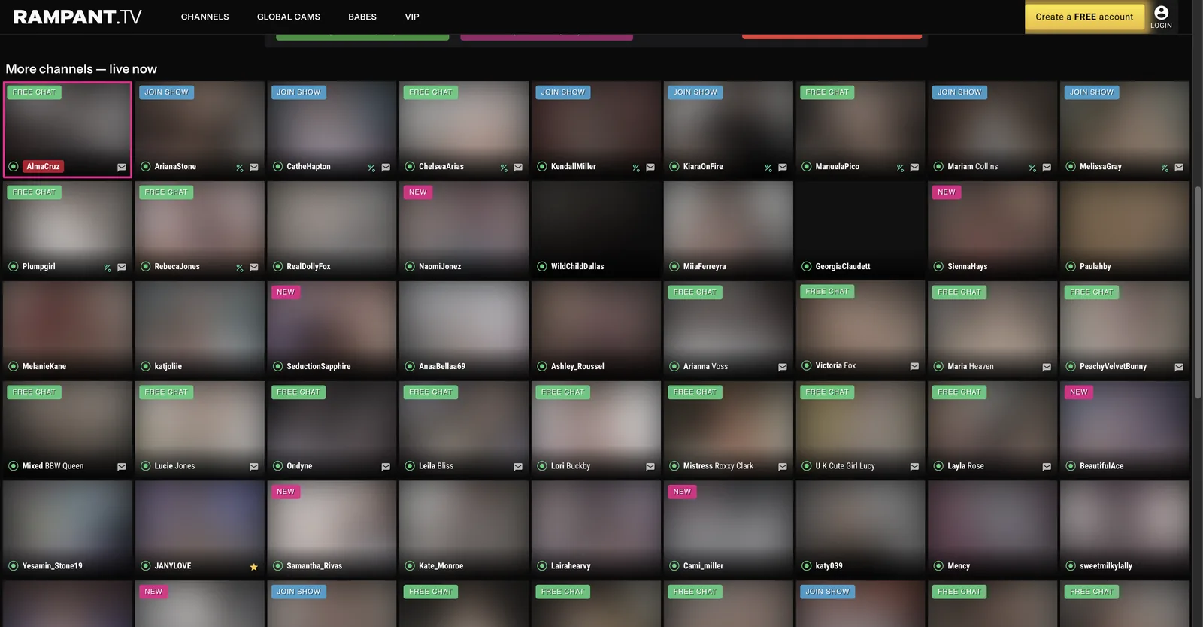Click JOIN SHOW badge on ArianaStone
Image resolution: width=1203 pixels, height=627 pixels.
coord(166,92)
